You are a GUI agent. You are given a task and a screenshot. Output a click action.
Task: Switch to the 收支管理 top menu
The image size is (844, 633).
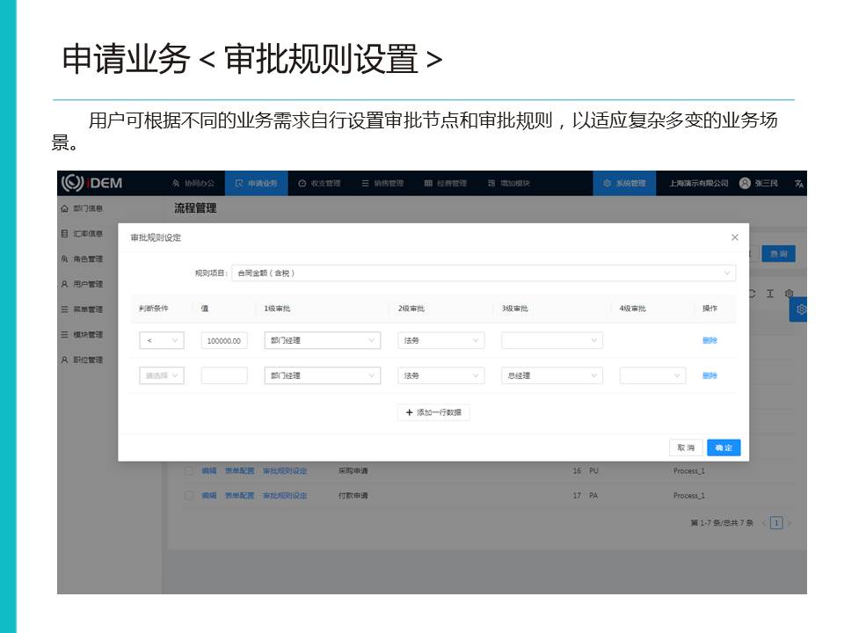click(x=319, y=184)
